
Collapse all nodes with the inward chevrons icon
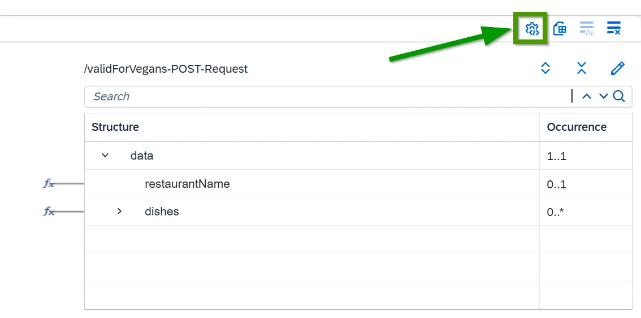582,68
